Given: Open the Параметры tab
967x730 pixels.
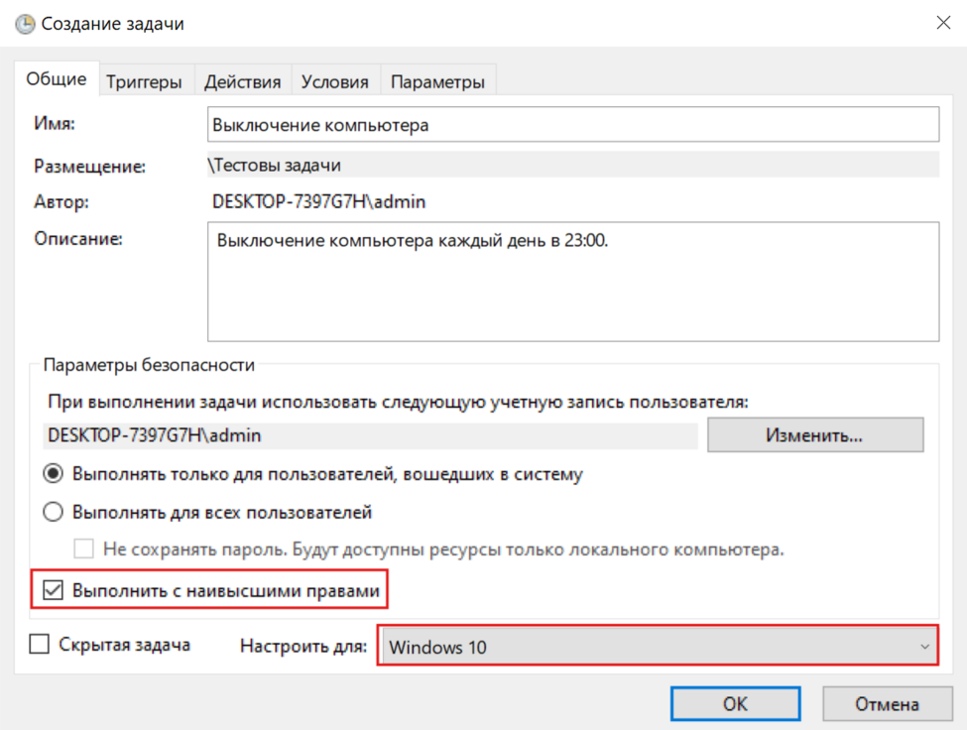Looking at the screenshot, I should click(437, 82).
